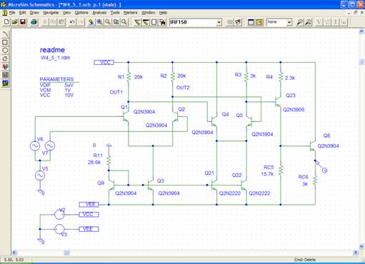Select the VCC port label at top
The height and width of the screenshot is (264, 365).
tap(104, 62)
